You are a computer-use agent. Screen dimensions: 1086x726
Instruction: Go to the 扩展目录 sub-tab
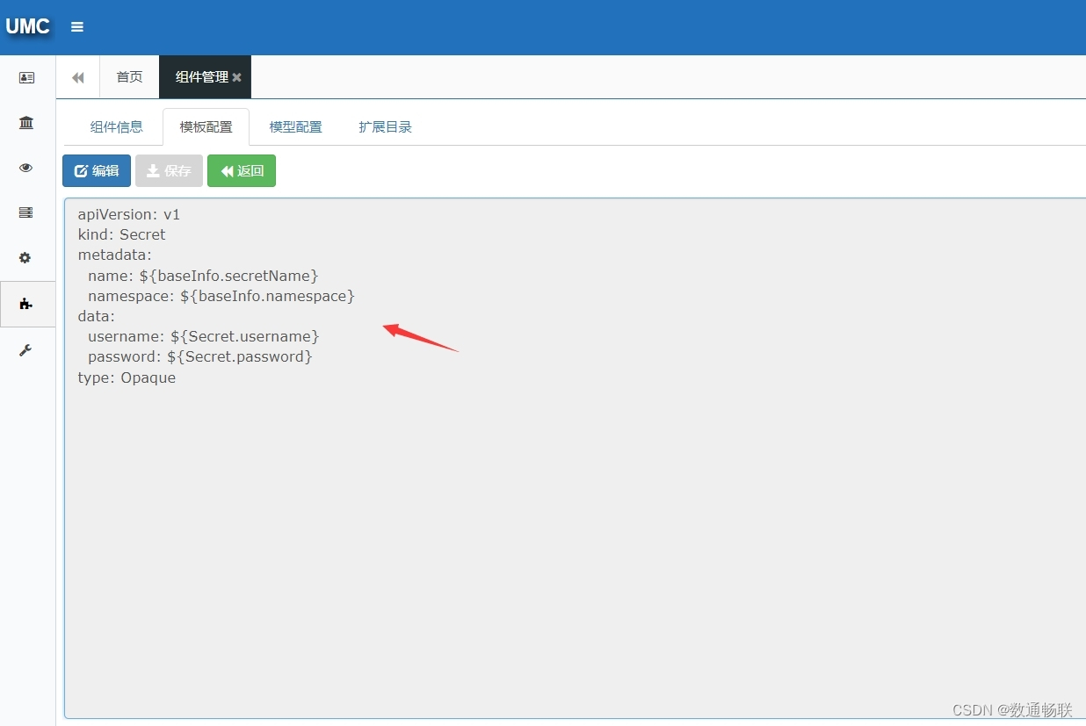tap(385, 127)
